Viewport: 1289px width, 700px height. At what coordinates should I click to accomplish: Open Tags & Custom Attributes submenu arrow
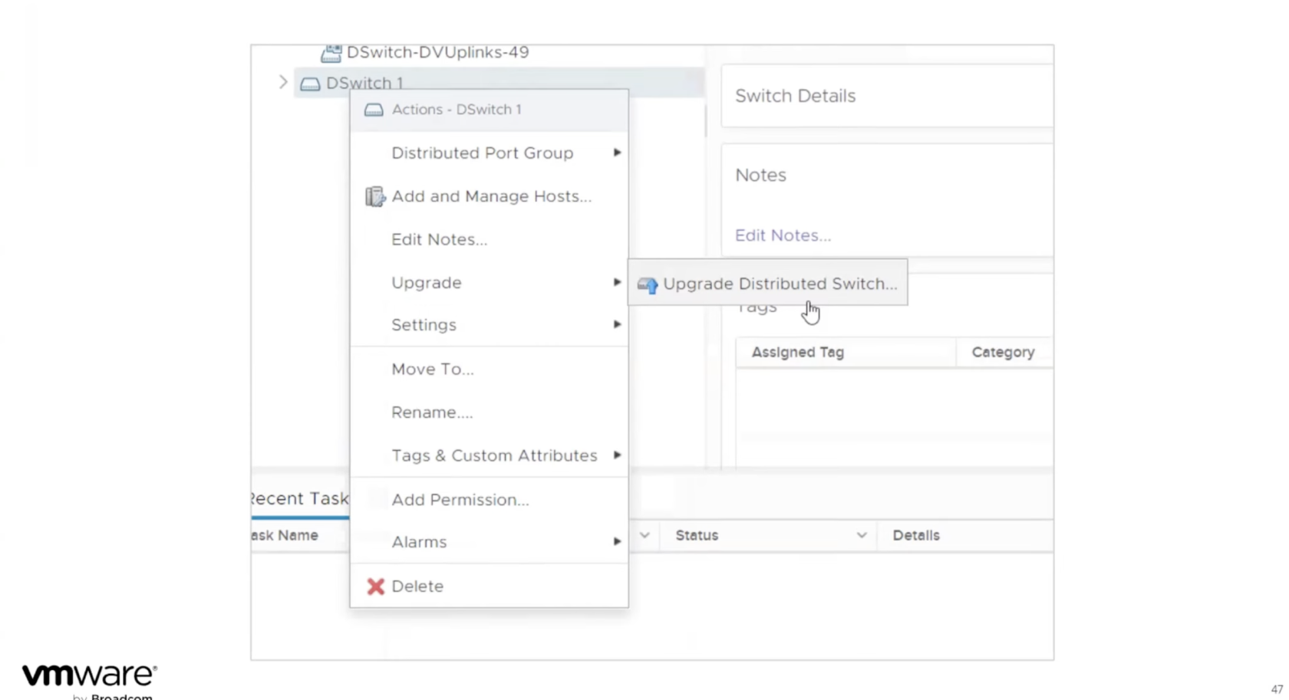[617, 455]
